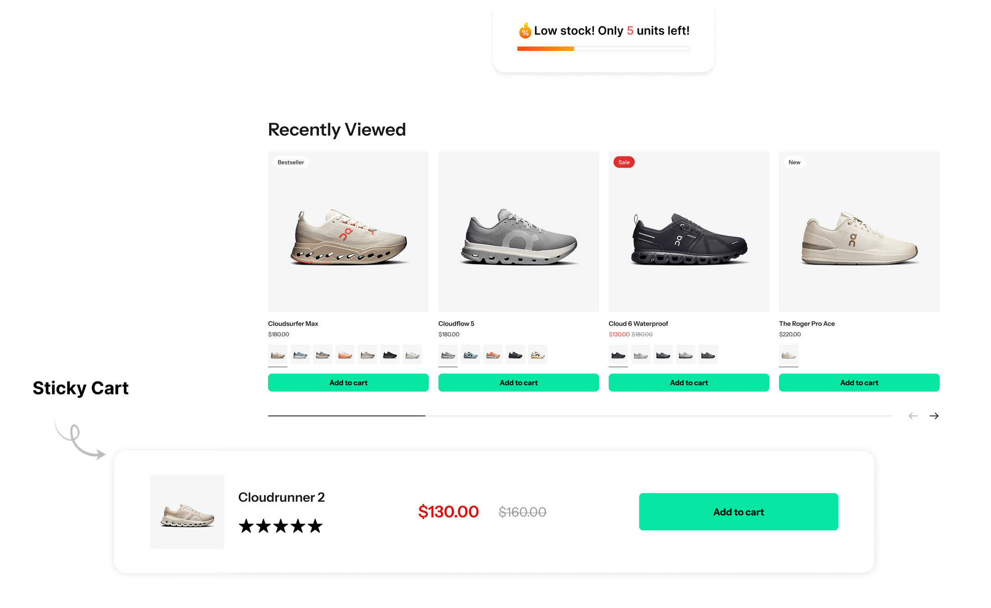Add Cloudflow 5 to cart
The image size is (991, 608).
point(518,383)
